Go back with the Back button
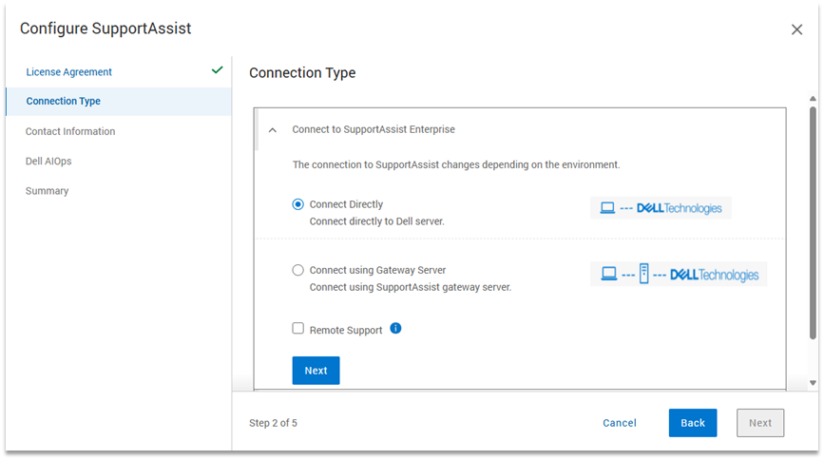 coord(693,423)
